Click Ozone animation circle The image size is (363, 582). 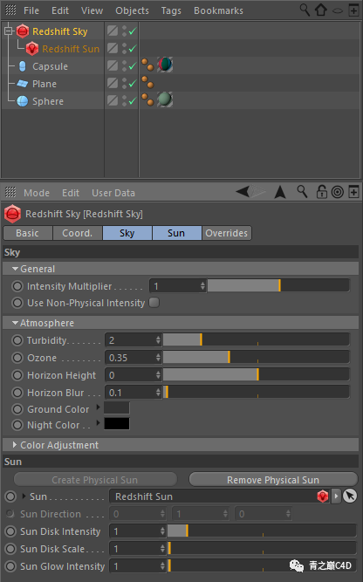[17, 358]
